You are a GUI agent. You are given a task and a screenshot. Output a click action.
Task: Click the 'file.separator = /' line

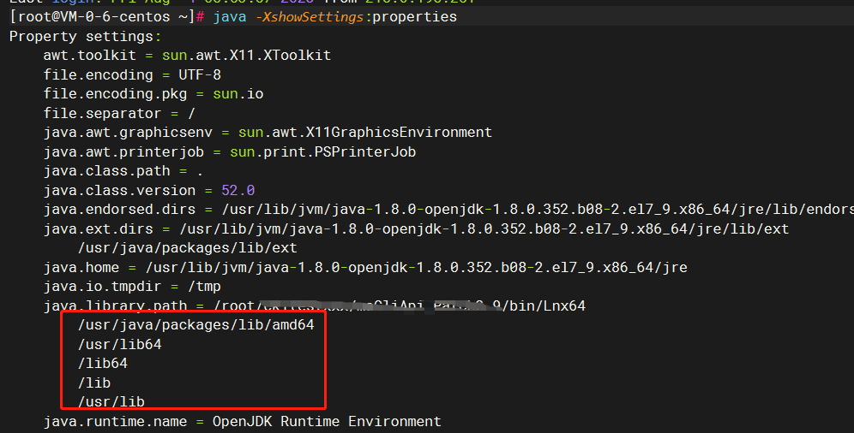point(119,113)
